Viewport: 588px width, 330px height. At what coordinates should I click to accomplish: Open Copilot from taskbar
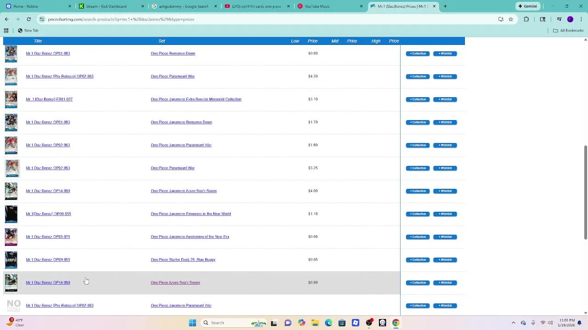[x=301, y=323]
